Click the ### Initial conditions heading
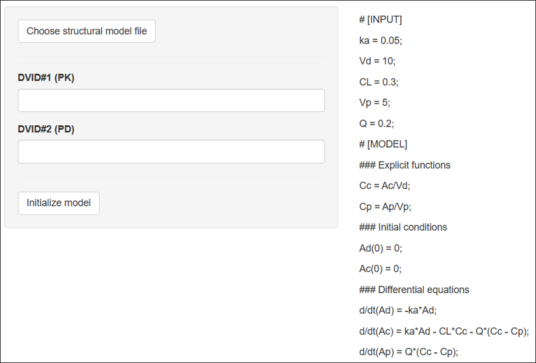 [403, 227]
